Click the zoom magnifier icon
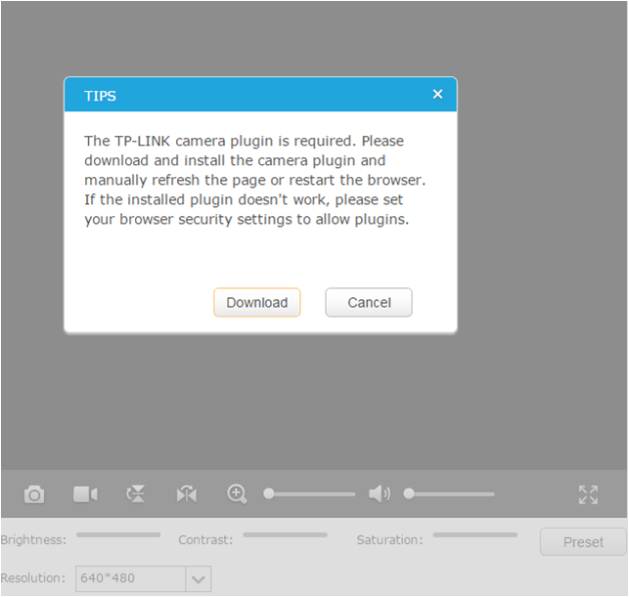The image size is (629, 597). tap(237, 494)
